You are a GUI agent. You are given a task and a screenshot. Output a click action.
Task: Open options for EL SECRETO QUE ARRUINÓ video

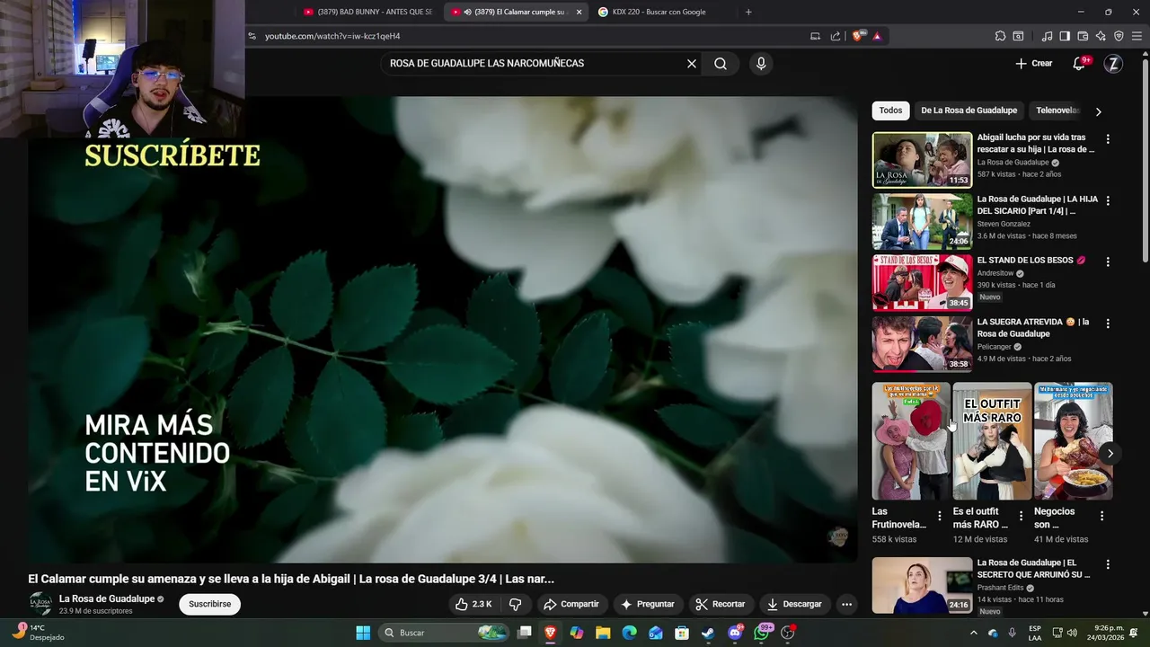pos(1108,564)
